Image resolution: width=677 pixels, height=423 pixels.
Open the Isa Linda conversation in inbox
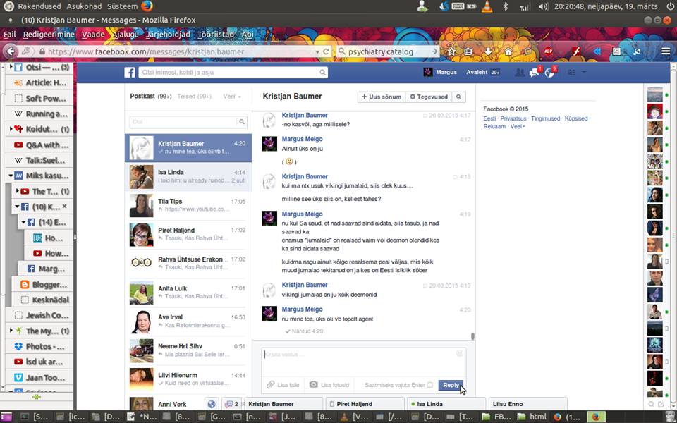pos(188,176)
